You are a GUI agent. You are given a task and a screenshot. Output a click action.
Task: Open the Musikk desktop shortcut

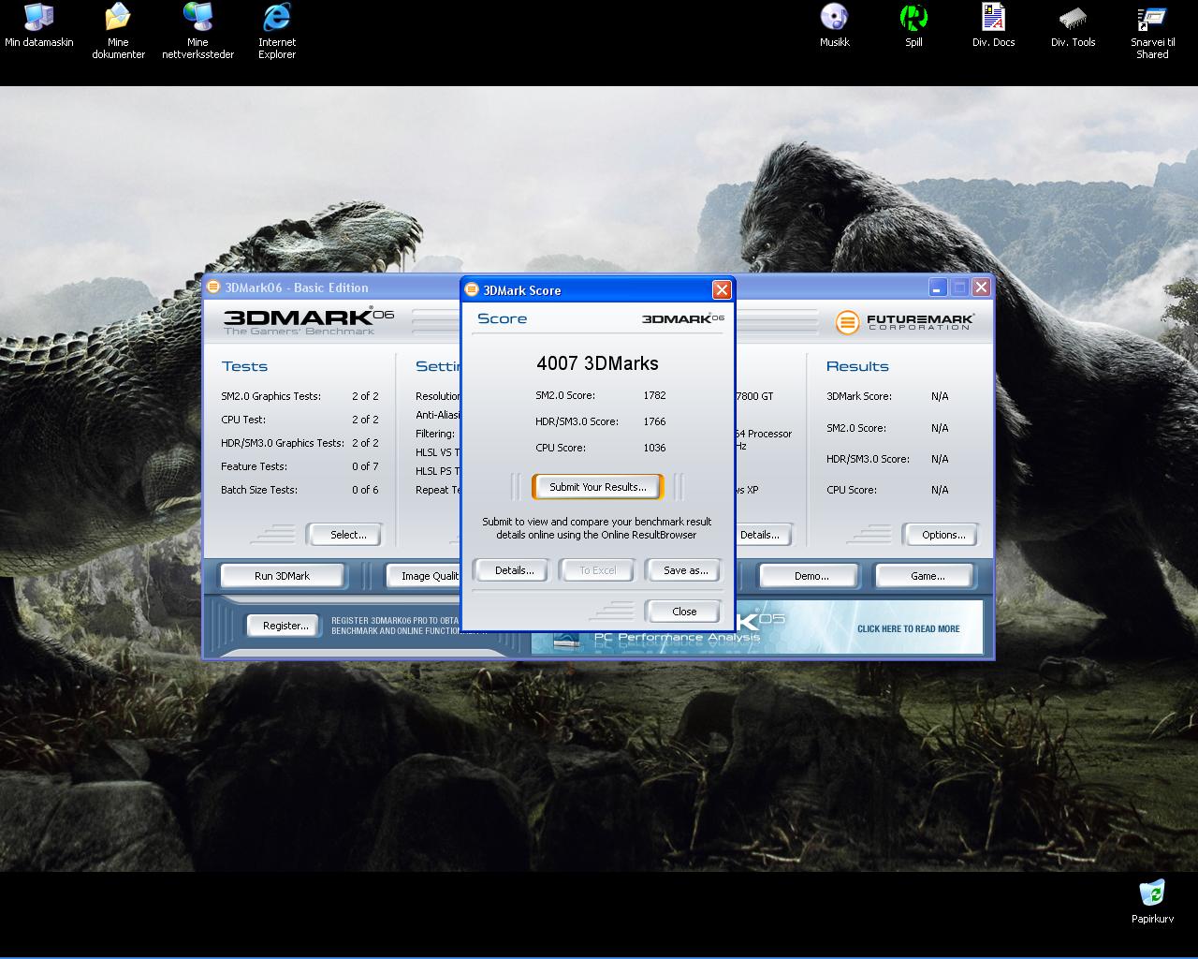point(834,25)
